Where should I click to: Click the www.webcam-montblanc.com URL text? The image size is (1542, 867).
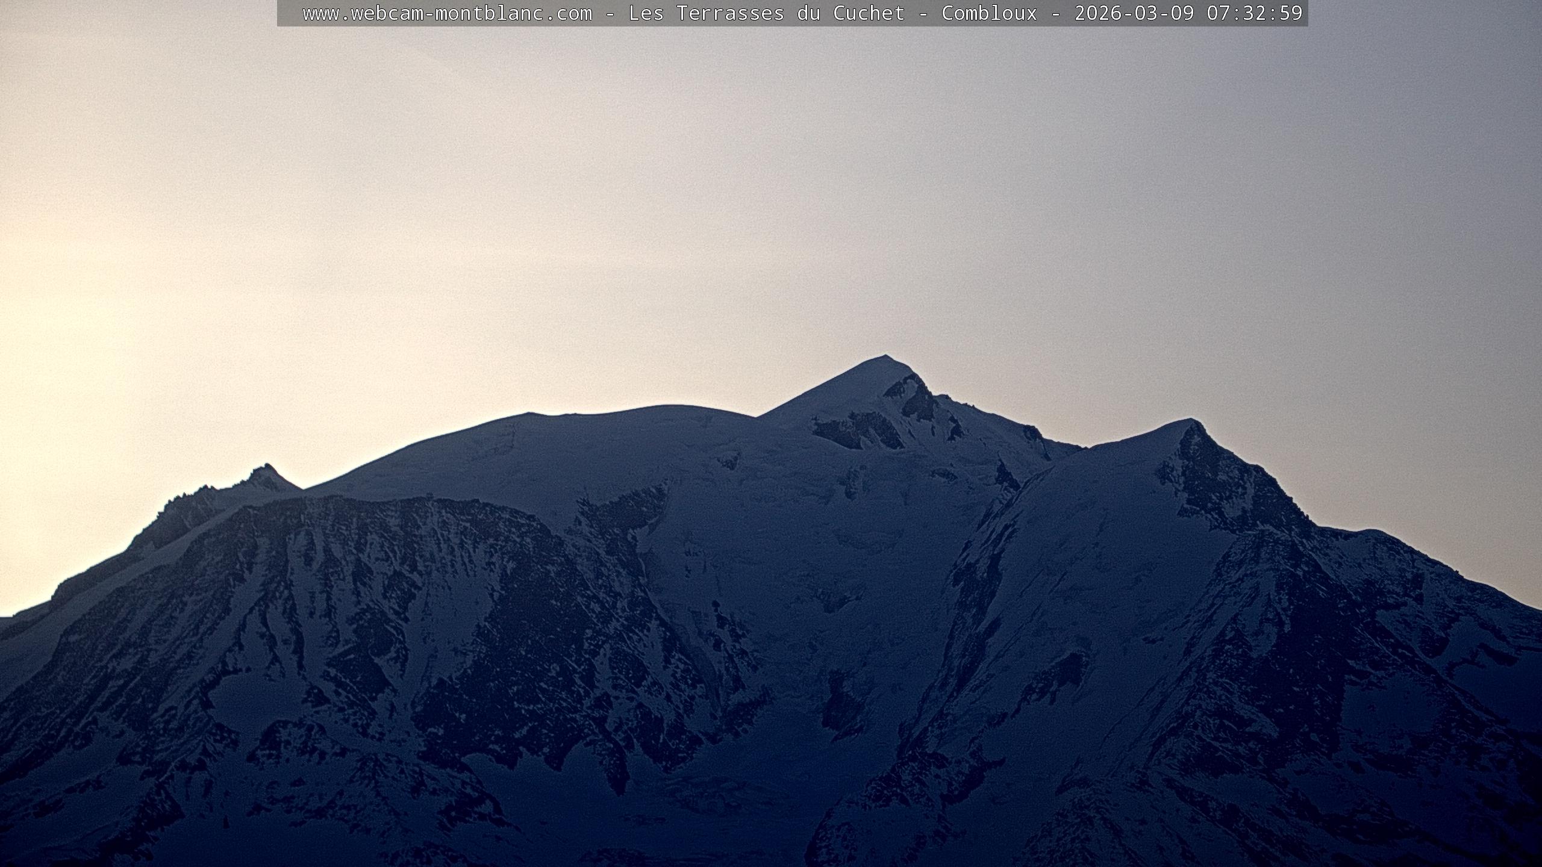[x=447, y=13]
